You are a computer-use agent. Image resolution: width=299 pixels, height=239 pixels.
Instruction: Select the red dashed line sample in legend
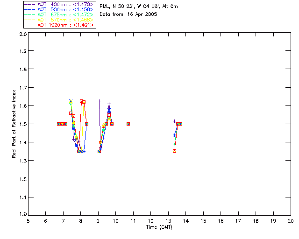(30, 25)
